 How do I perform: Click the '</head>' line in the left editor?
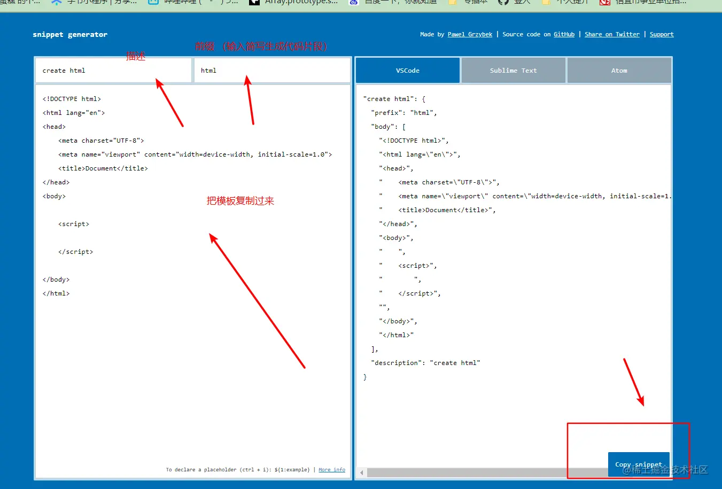click(x=56, y=182)
